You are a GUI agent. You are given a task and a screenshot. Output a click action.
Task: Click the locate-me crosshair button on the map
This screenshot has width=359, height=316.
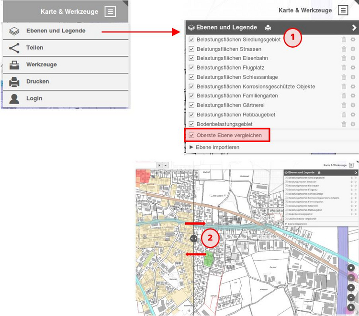(351, 278)
